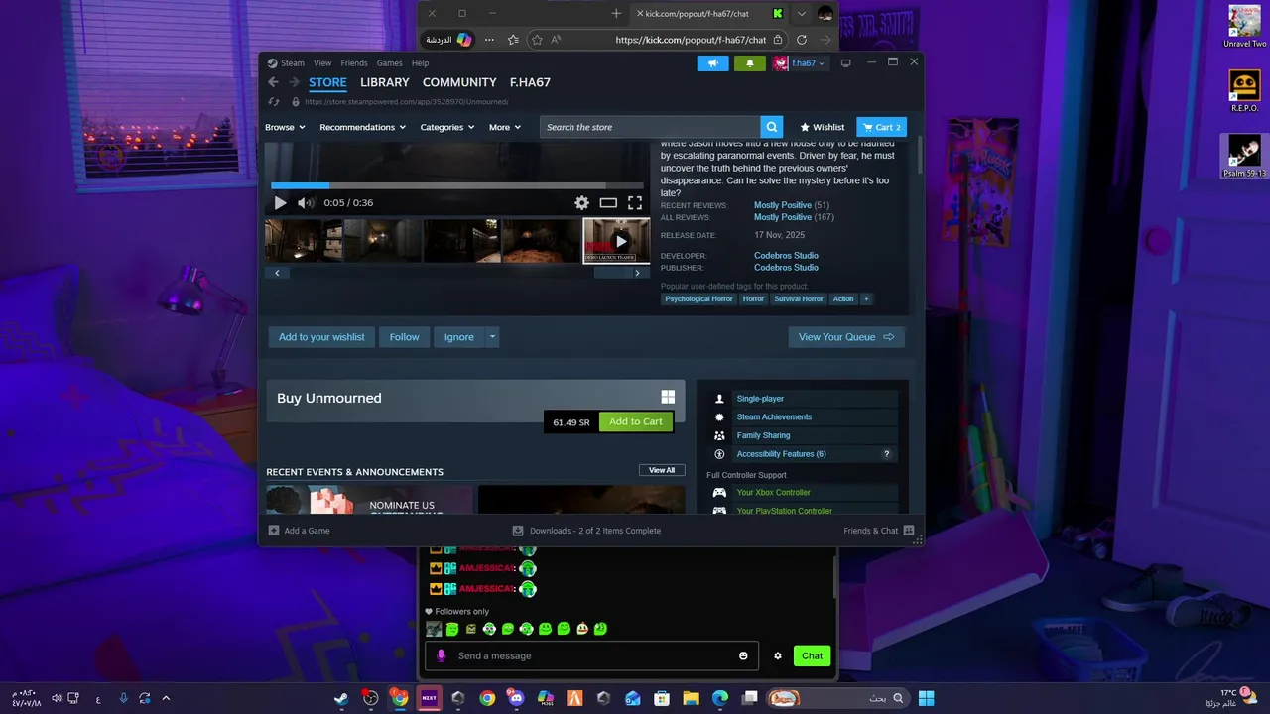This screenshot has width=1270, height=714.
Task: Expand the Browse dropdown
Action: point(285,127)
